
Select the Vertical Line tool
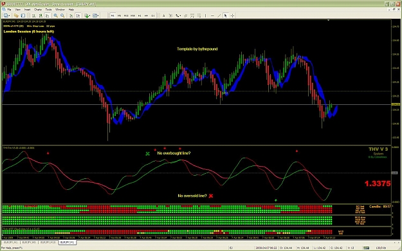pyautogui.click(x=205, y=15)
